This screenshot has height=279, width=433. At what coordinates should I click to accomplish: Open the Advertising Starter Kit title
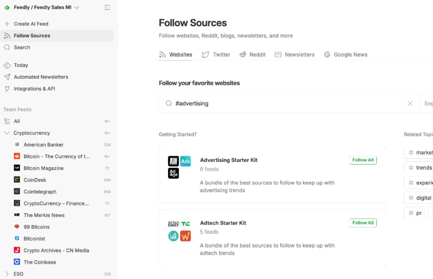pyautogui.click(x=229, y=160)
